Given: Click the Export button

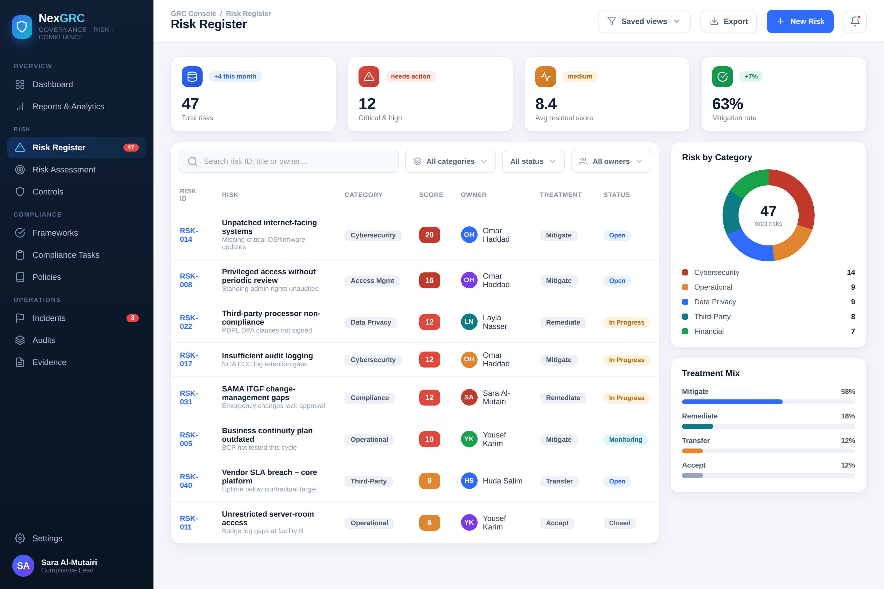Looking at the screenshot, I should [728, 21].
